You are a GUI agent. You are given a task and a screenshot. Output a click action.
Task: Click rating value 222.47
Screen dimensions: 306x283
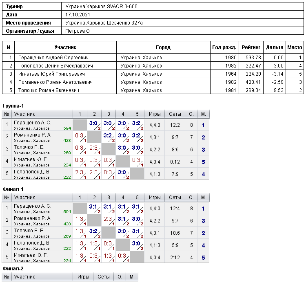[x=253, y=66]
